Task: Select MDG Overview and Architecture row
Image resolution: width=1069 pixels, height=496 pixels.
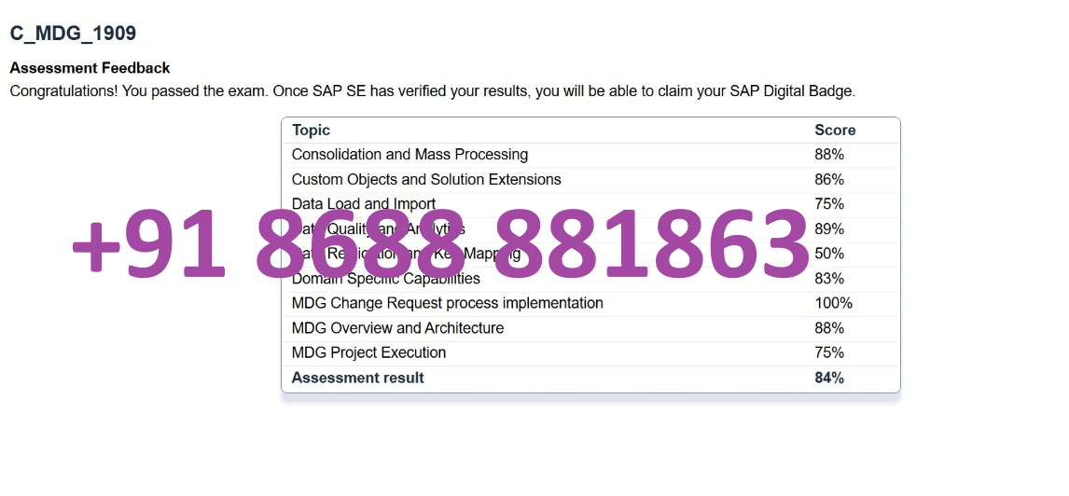Action: point(590,328)
